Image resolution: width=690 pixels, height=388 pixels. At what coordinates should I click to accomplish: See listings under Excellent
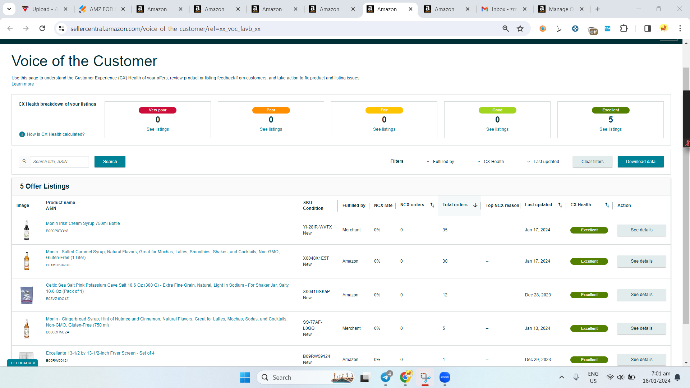tap(611, 129)
